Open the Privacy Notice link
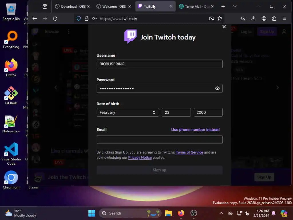293x220 pixels. coord(140,158)
